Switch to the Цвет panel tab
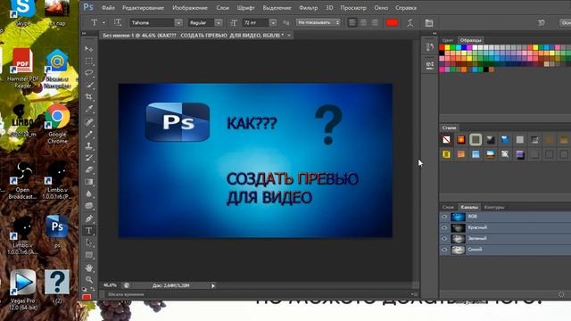The image size is (571, 321). tap(448, 40)
